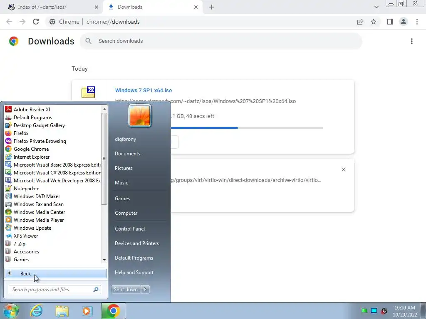Screen dimensions: 426x319
Task: Open Downloads page more actions menu
Action: 412,41
